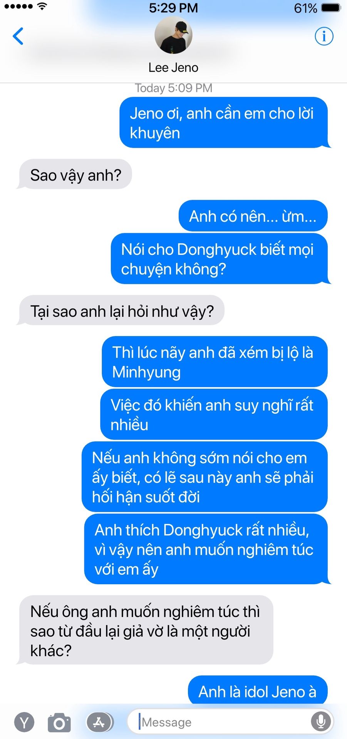Tap the "Jeno ơi, anh cần em" bubble
347x739 pixels.
tap(224, 122)
